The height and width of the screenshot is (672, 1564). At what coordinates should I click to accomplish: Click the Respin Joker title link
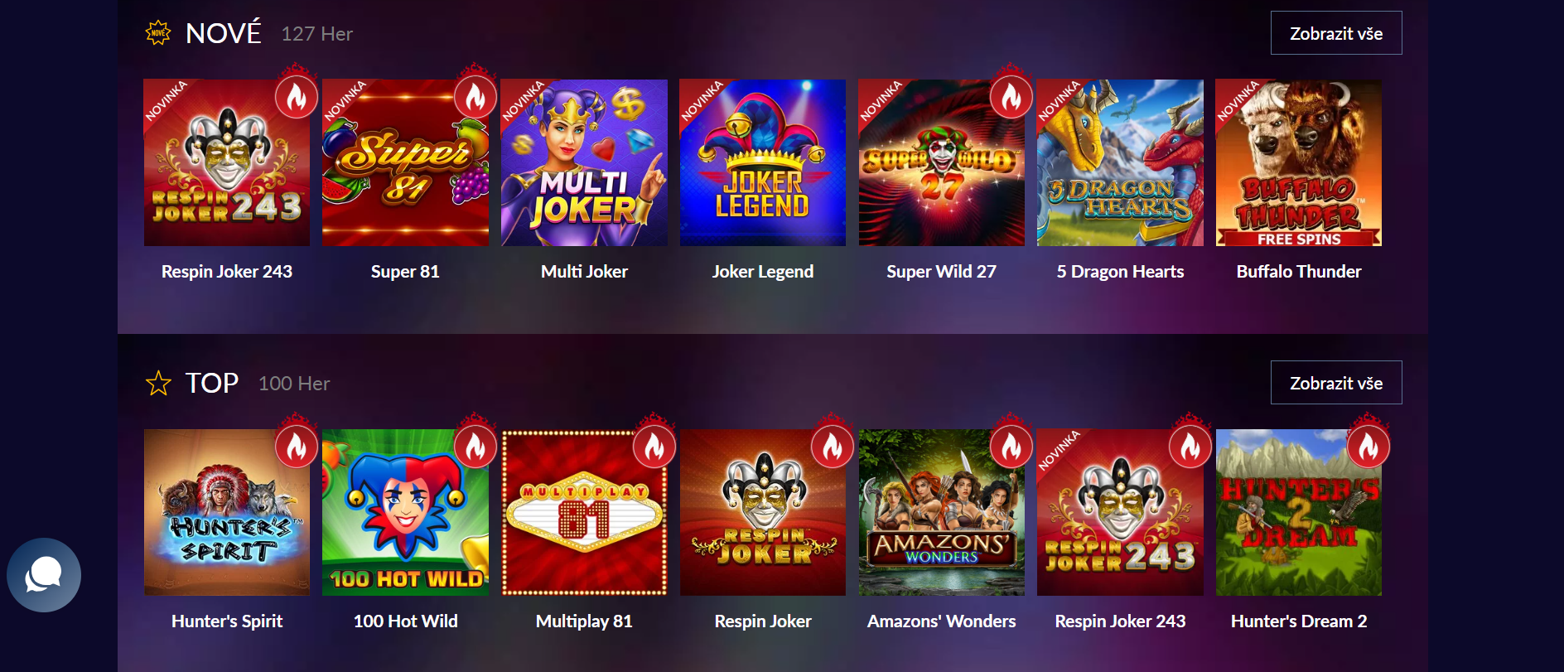point(763,621)
